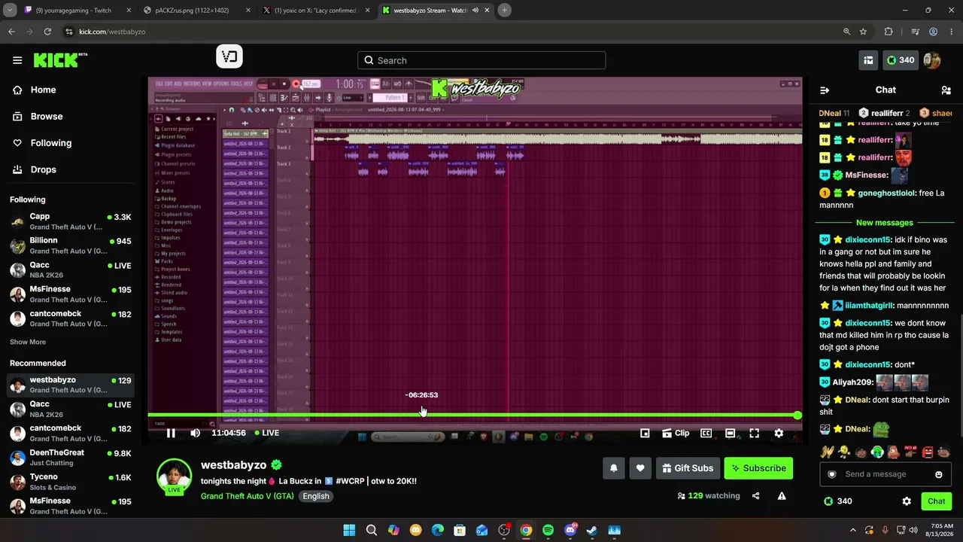963x542 pixels.
Task: Open Browse in the sidebar
Action: point(38,117)
